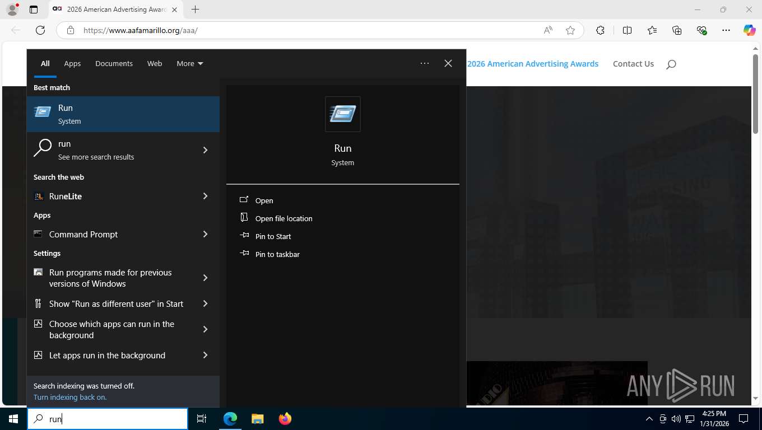This screenshot has width=762, height=430.
Task: Open Microsoft Edge from taskbar
Action: coord(230,419)
